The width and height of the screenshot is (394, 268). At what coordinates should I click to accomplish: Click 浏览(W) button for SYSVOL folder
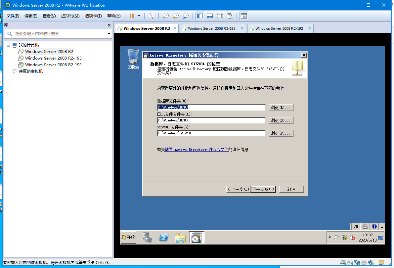click(x=281, y=133)
